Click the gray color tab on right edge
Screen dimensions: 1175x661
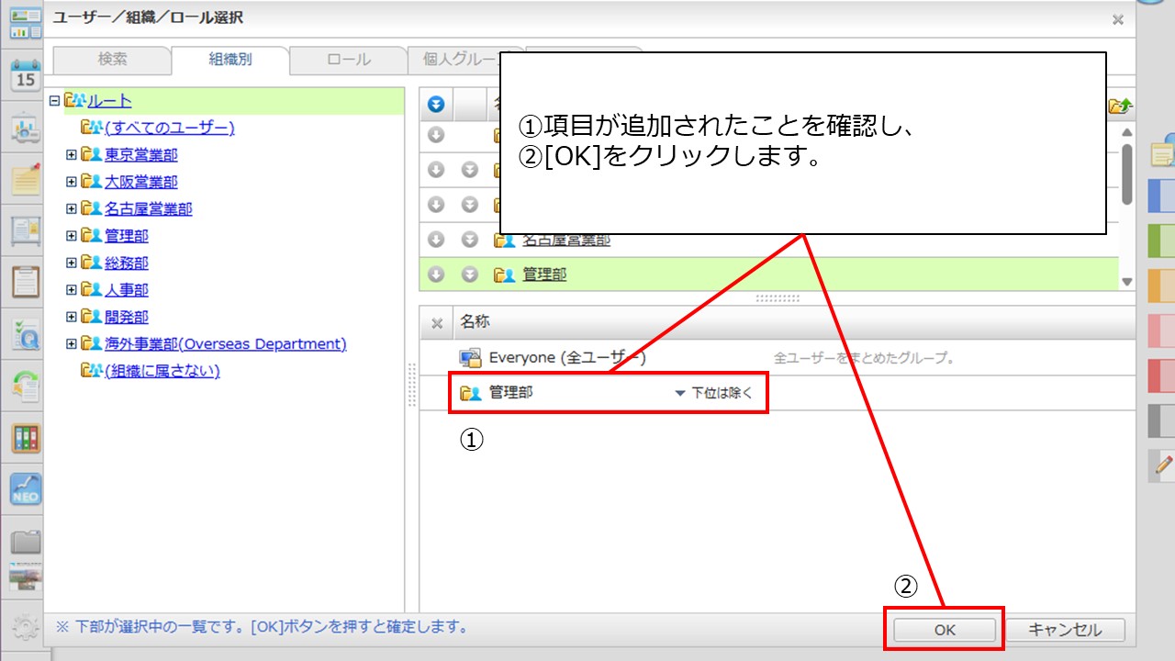1162,420
